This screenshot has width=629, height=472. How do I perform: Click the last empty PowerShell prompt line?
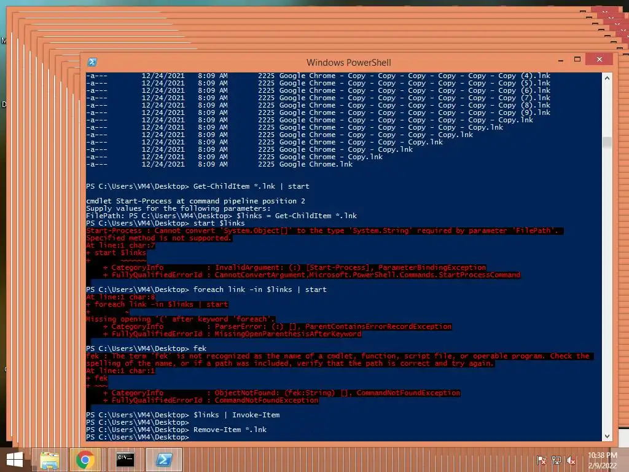click(x=137, y=437)
